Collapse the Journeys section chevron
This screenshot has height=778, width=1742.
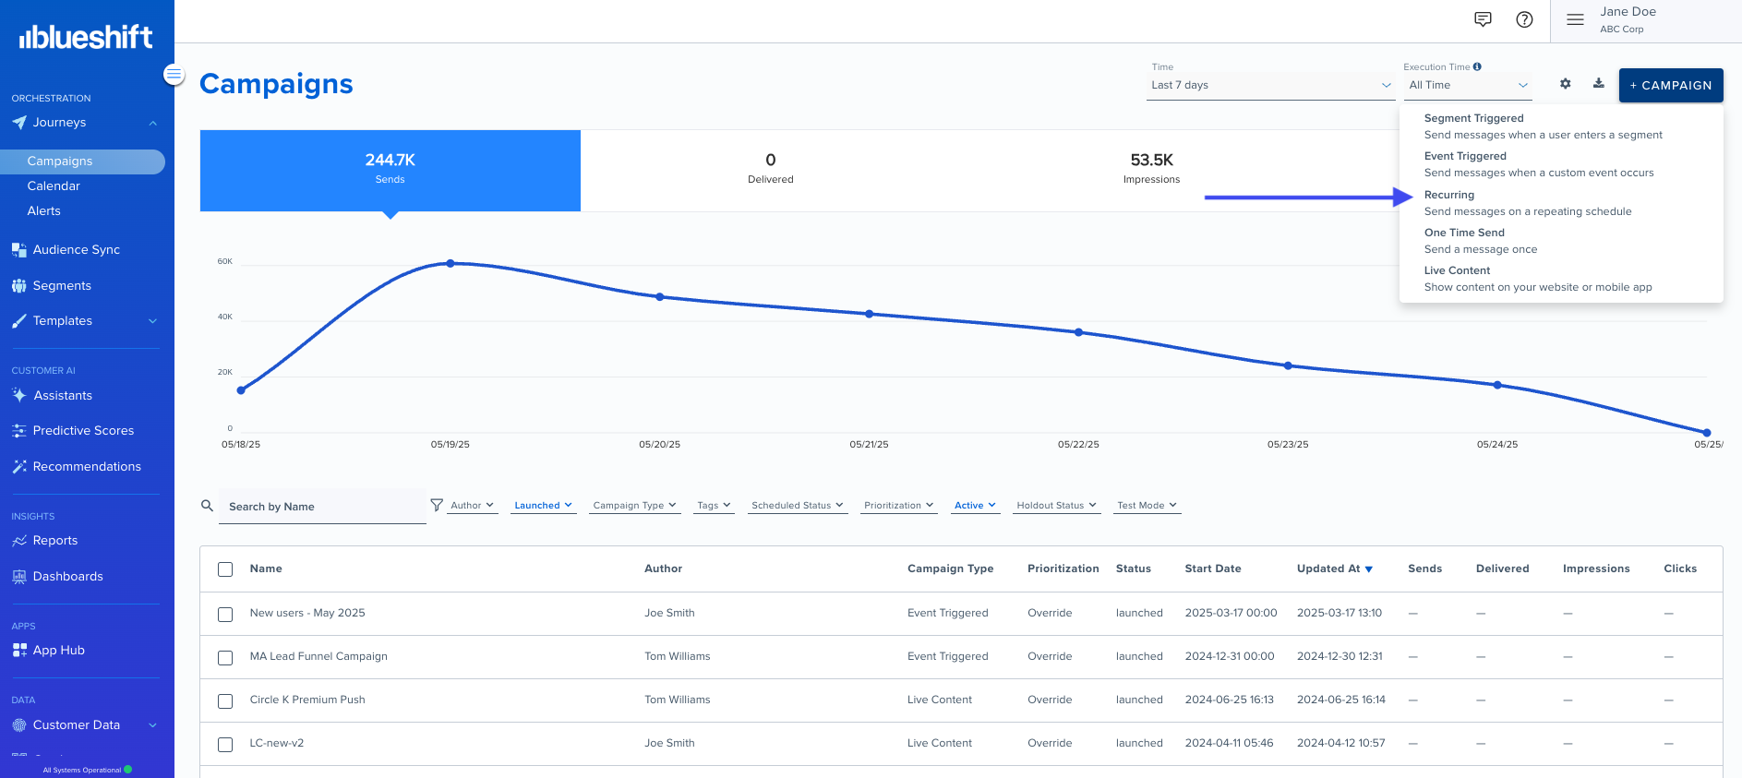coord(153,123)
